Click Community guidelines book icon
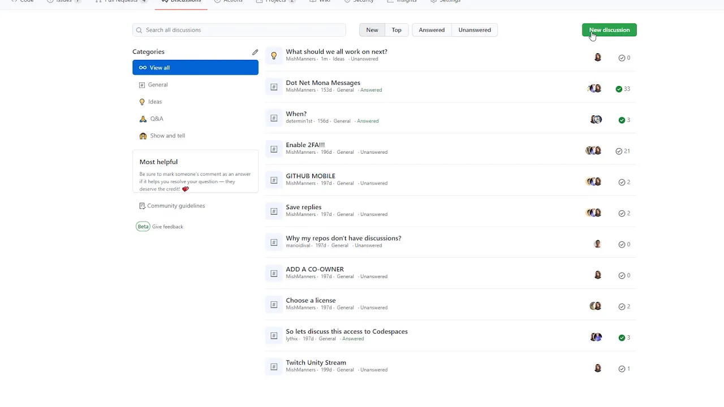The image size is (724, 407). pyautogui.click(x=143, y=206)
